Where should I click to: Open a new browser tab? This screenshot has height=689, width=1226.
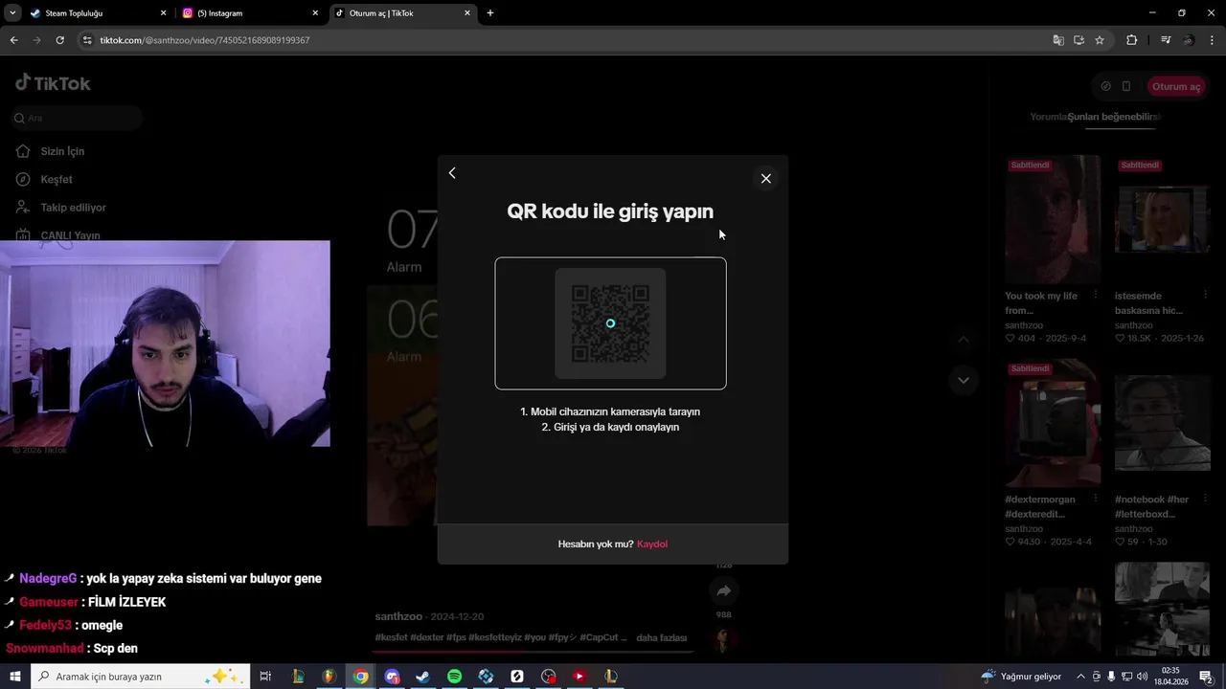(x=490, y=13)
